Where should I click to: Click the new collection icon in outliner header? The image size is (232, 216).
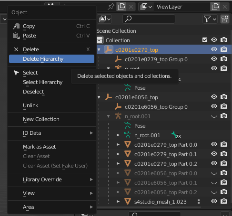click(x=224, y=19)
